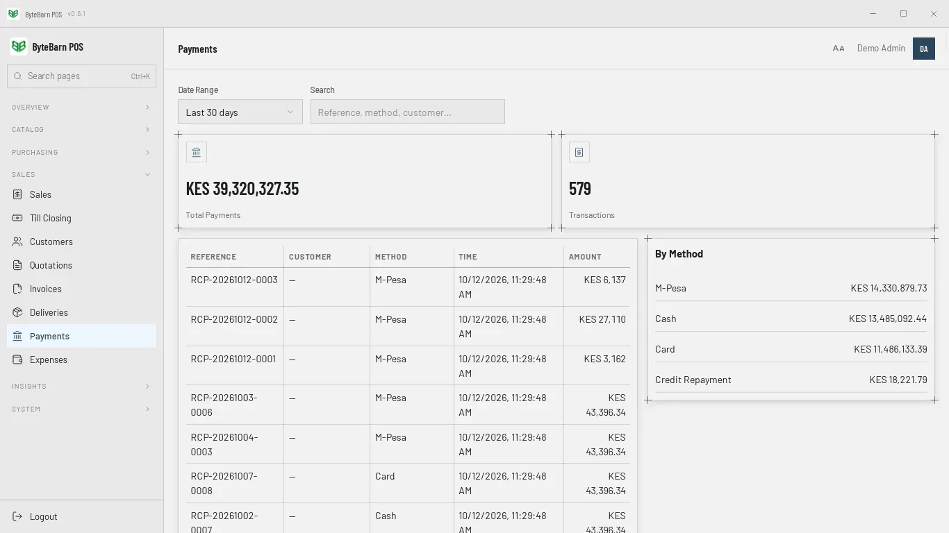Click the bank icon on Total Payments card
Viewport: 949px width, 533px height.
pyautogui.click(x=196, y=153)
